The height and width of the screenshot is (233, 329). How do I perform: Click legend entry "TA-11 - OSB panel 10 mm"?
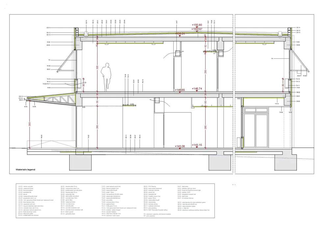tap(109, 206)
